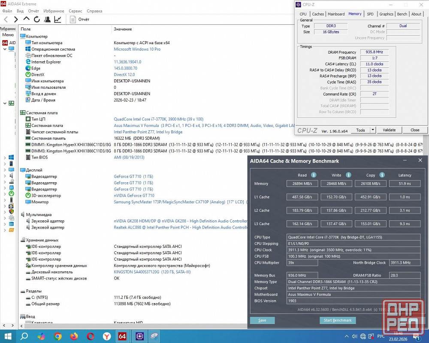Open the Избранное menu in the menu bar
This screenshot has width=429, height=343.
click(x=54, y=11)
